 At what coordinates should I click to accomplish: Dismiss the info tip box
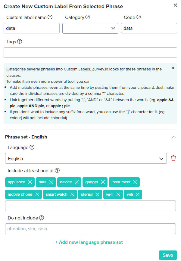click(x=173, y=68)
